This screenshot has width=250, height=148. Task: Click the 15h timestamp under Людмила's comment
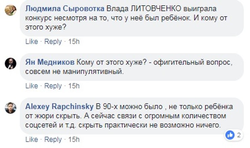pos(73,42)
